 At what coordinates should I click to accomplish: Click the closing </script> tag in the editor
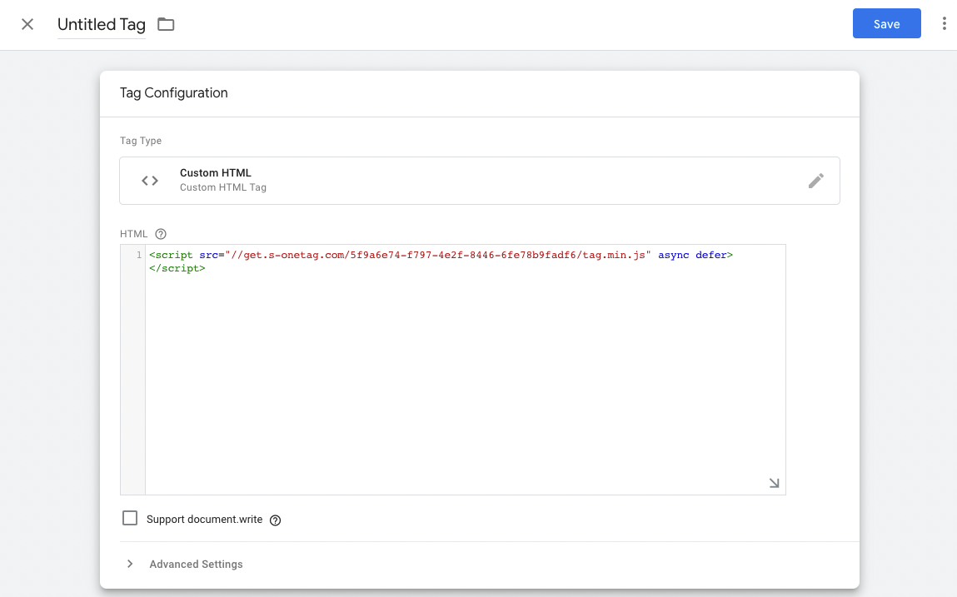click(177, 269)
